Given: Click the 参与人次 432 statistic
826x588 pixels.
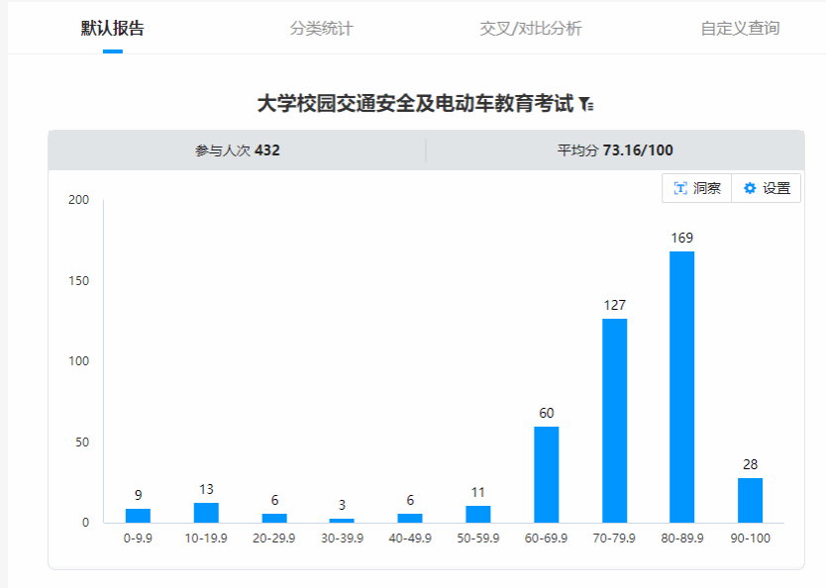Looking at the screenshot, I should tap(238, 150).
